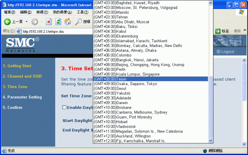Viewport: 248px width, 155px height.
Task: Select (GMT+10:00)Canberra, Melbourne, Sydney
Action: pyautogui.click(x=151, y=112)
